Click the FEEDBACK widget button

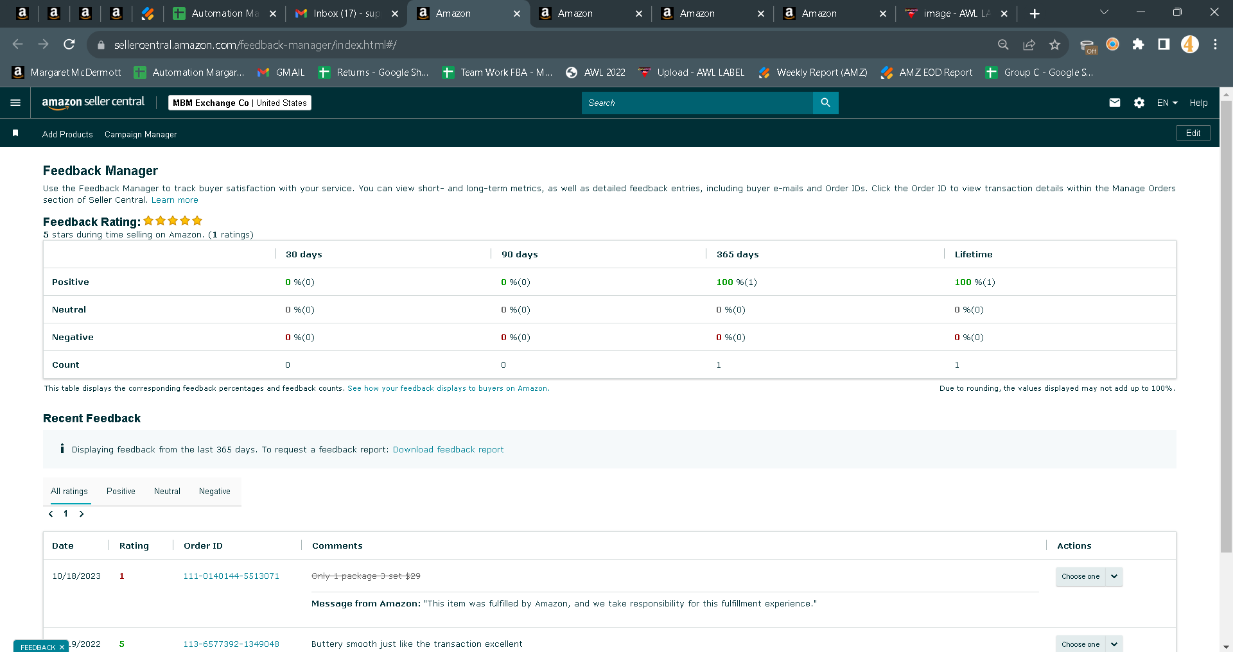point(37,647)
